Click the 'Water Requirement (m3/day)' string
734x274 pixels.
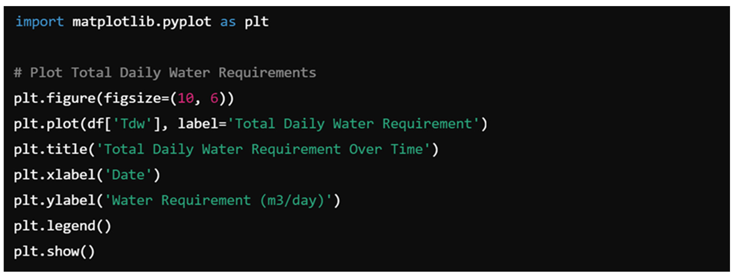tap(218, 200)
